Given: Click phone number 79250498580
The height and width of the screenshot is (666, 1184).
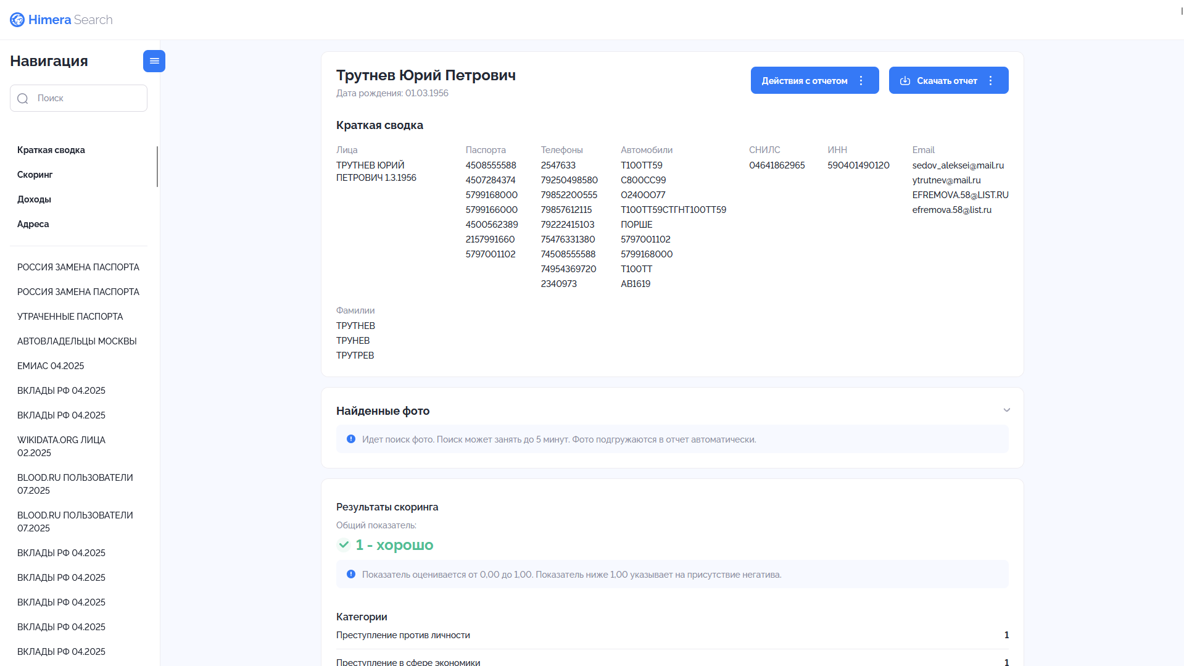Looking at the screenshot, I should [569, 180].
